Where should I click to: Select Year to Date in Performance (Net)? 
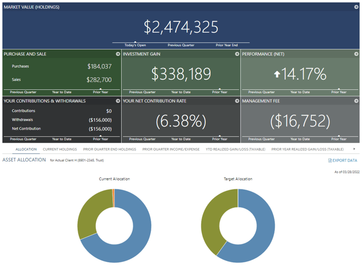point(300,92)
